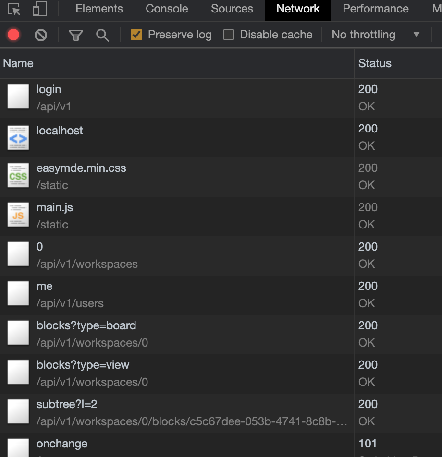442x457 pixels.
Task: Select the inspect element cursor tool
Action: (x=14, y=9)
